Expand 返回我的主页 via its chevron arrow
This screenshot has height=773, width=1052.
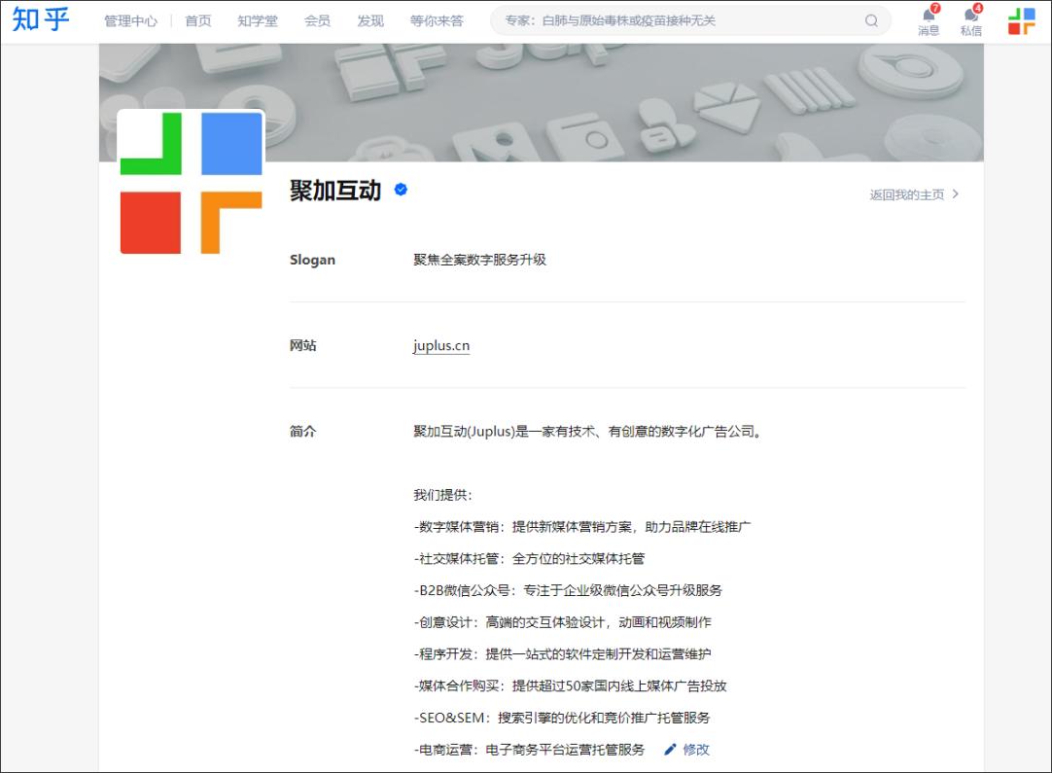click(957, 193)
